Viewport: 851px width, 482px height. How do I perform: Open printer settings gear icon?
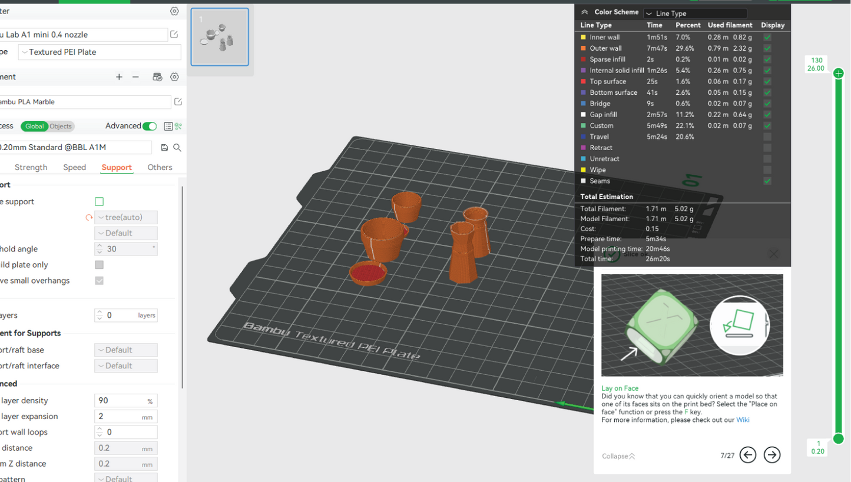(174, 11)
